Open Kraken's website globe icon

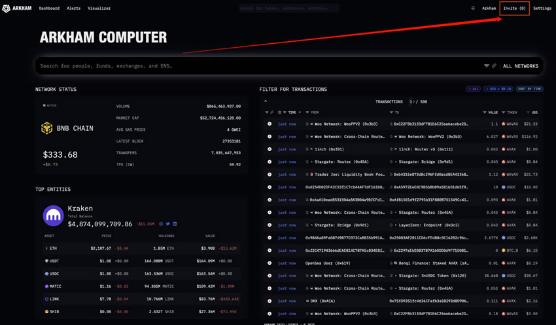click(x=161, y=224)
